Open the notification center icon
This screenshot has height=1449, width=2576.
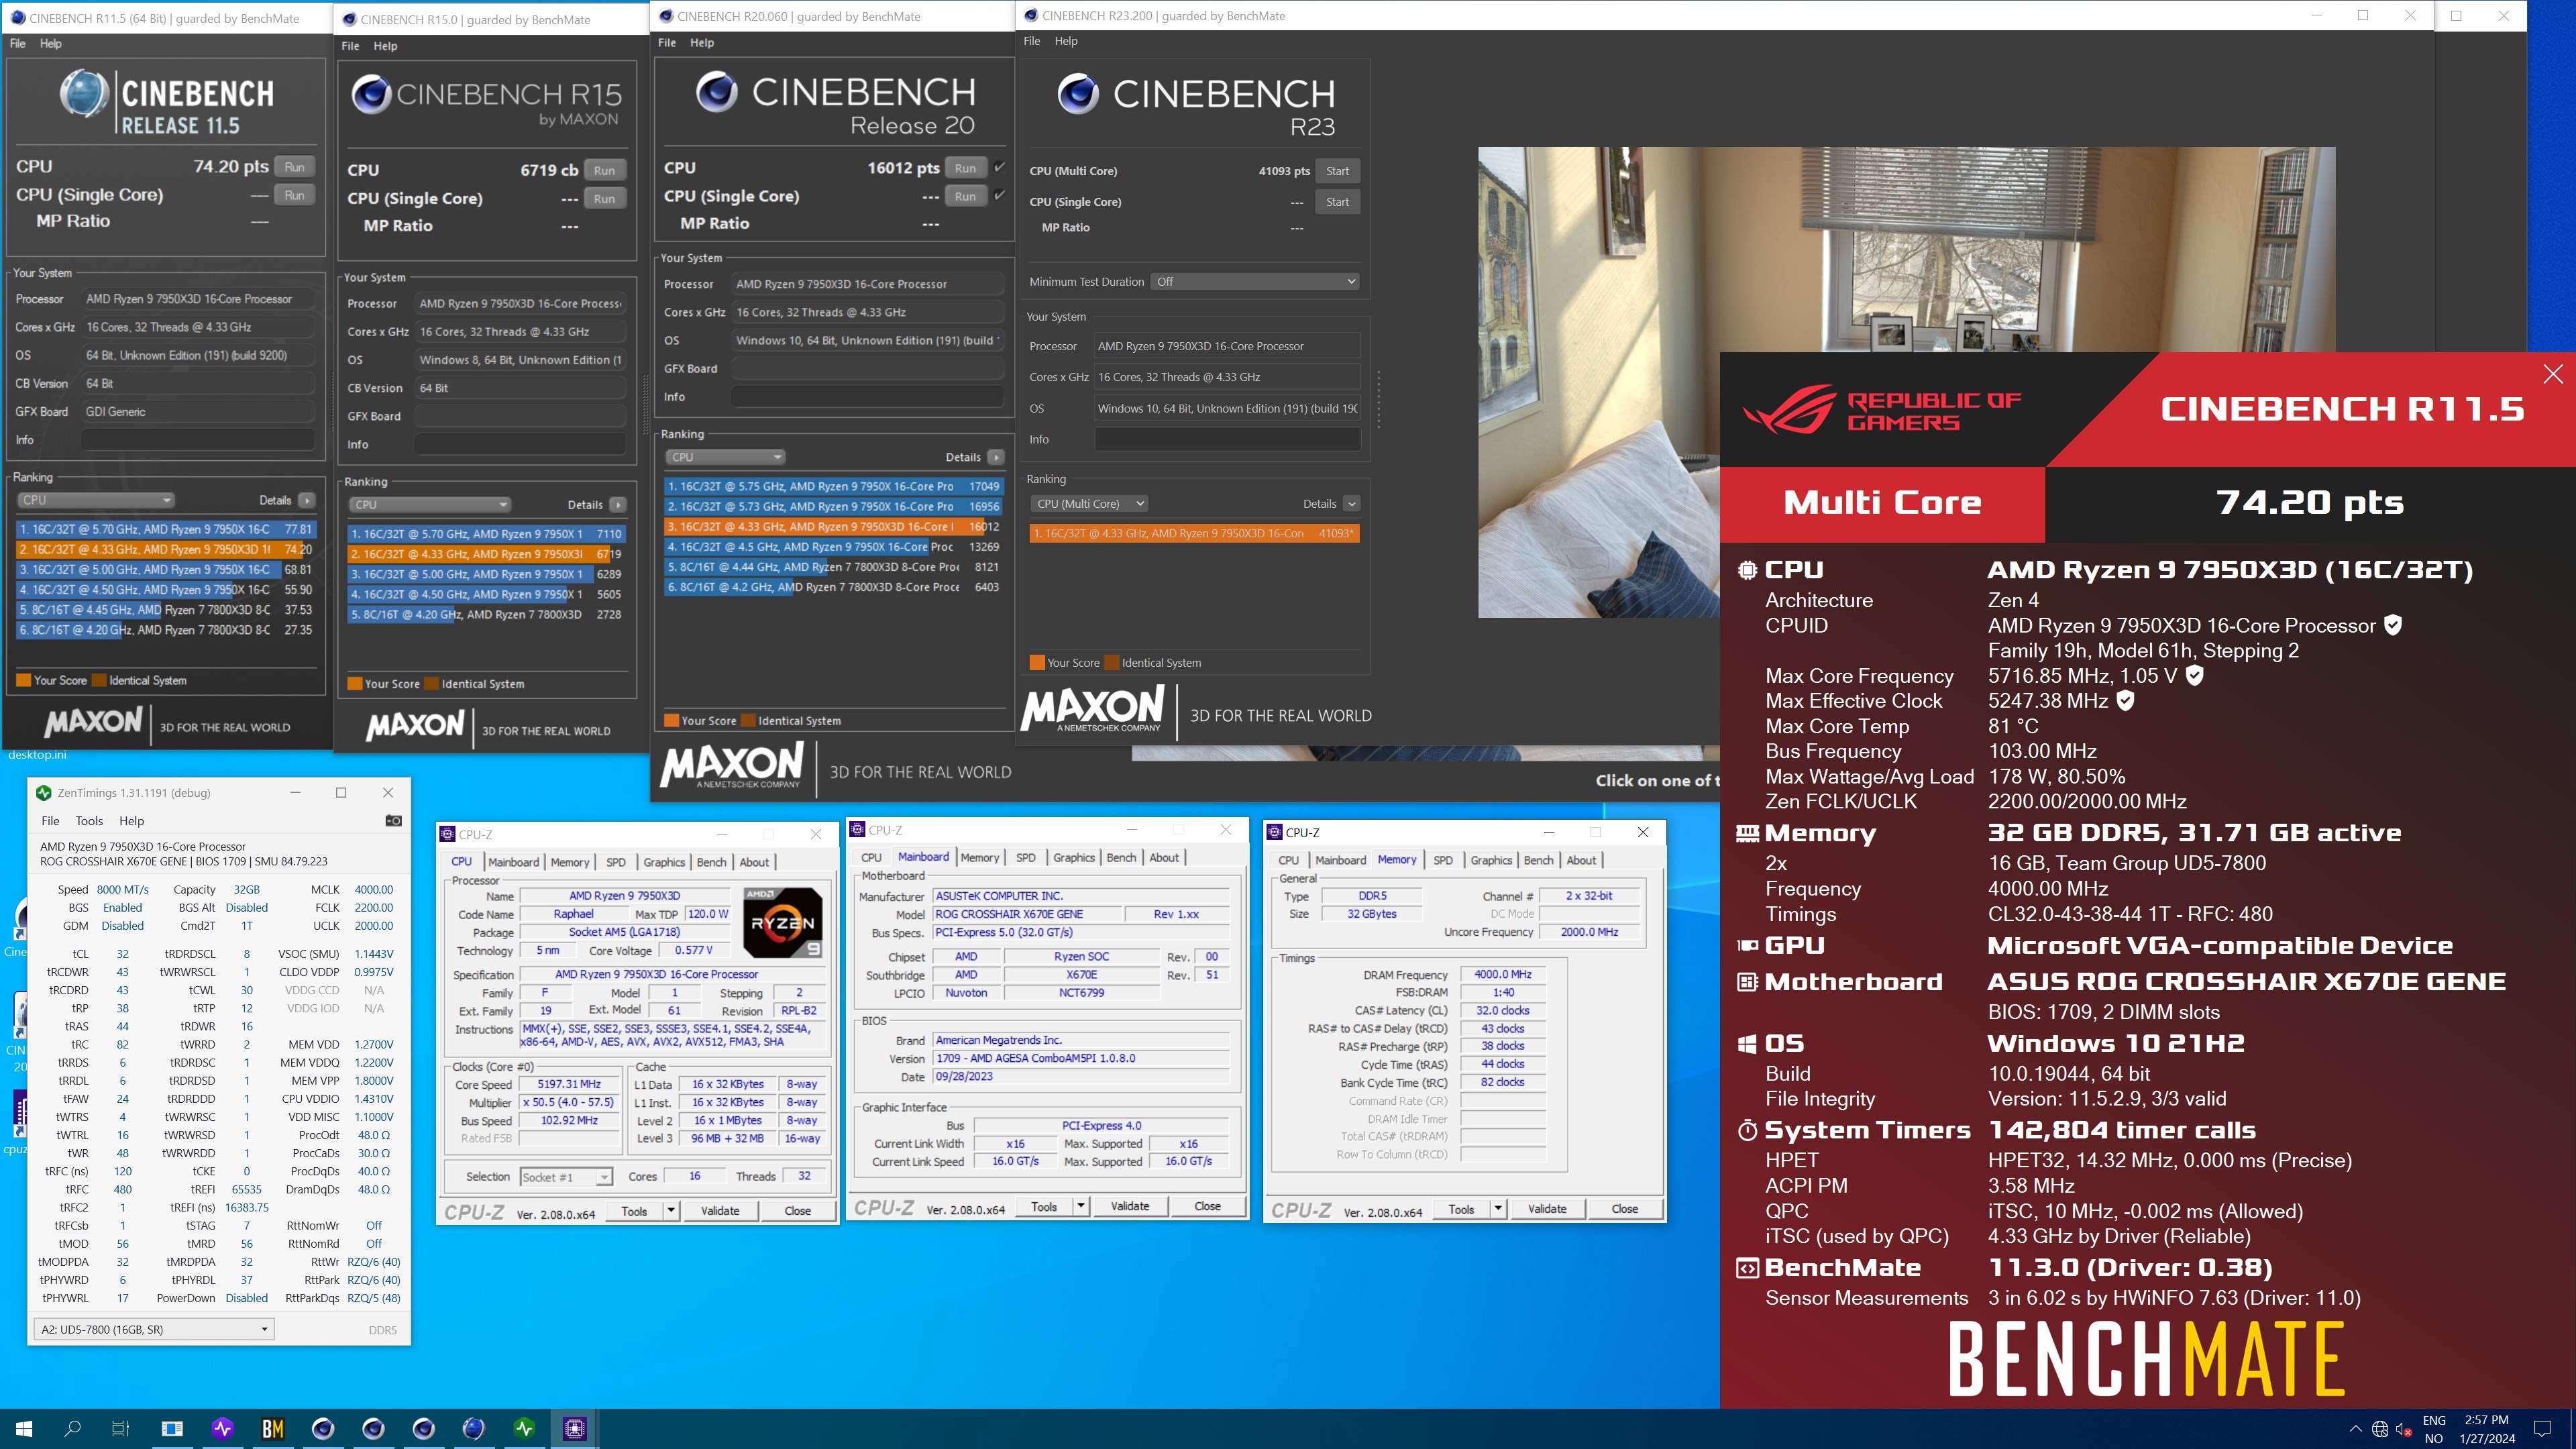click(x=2541, y=1428)
